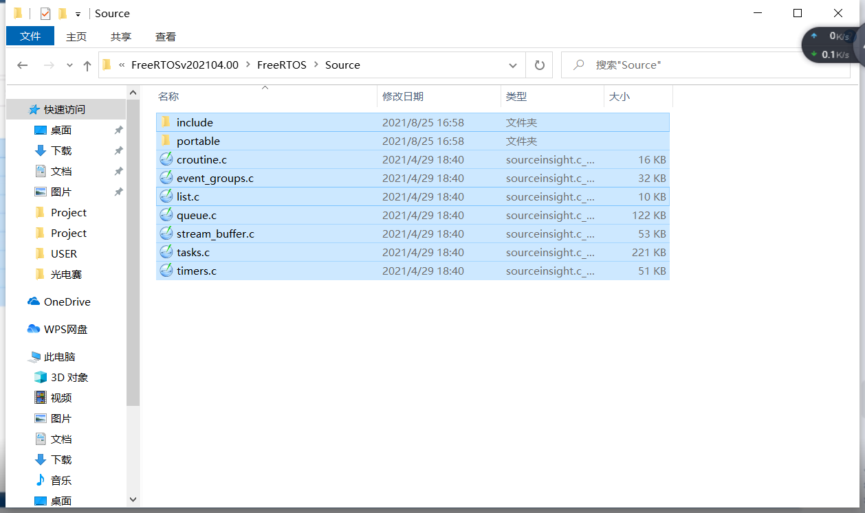Click the network speed monitor widget
The image size is (865, 513).
pyautogui.click(x=832, y=45)
